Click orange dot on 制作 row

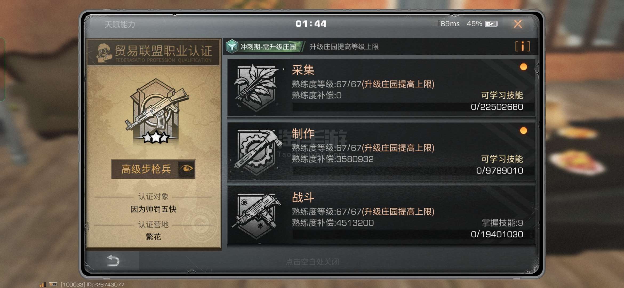tap(523, 130)
